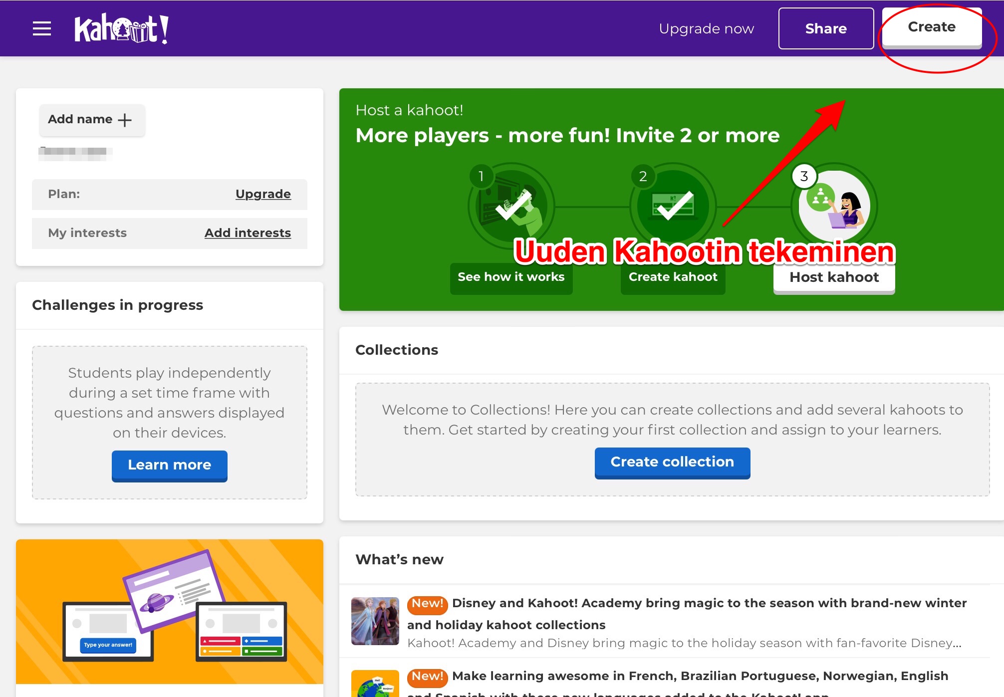Open the Disney Frozen news thumbnail
The image size is (1004, 697).
[x=375, y=621]
